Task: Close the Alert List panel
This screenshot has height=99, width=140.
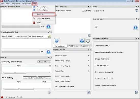Action: [51, 57]
